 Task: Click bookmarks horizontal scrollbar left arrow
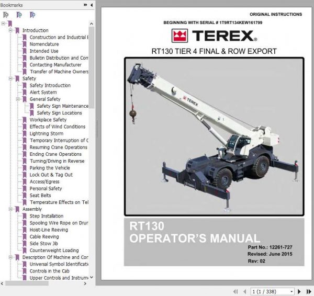2,283
